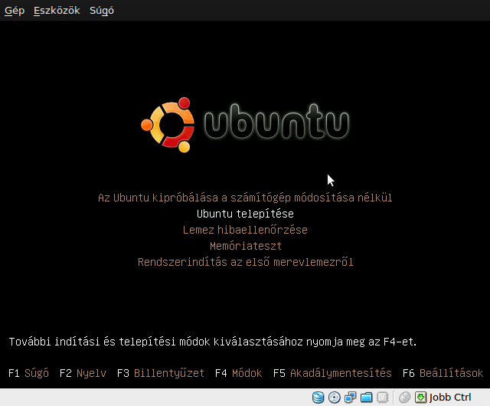Click the virtualization chip status icon
This screenshot has height=406, width=490.
click(381, 398)
